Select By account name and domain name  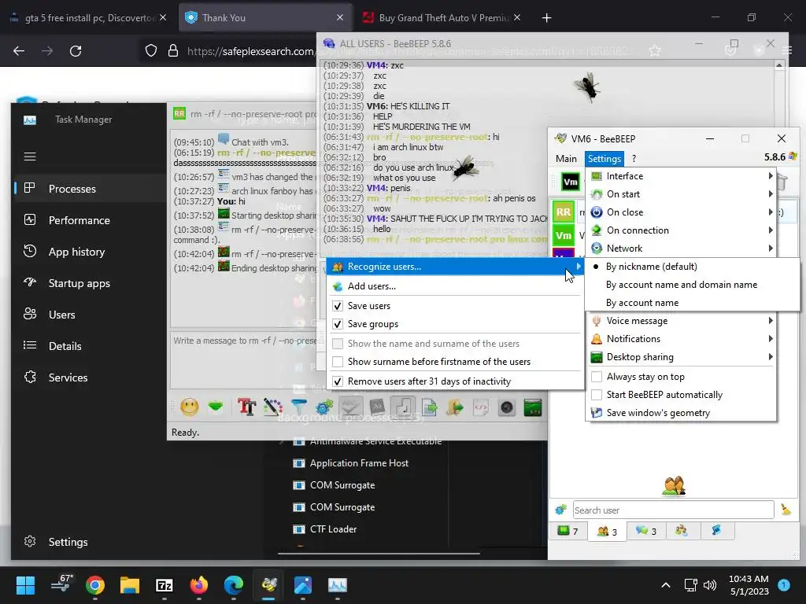tap(692, 285)
